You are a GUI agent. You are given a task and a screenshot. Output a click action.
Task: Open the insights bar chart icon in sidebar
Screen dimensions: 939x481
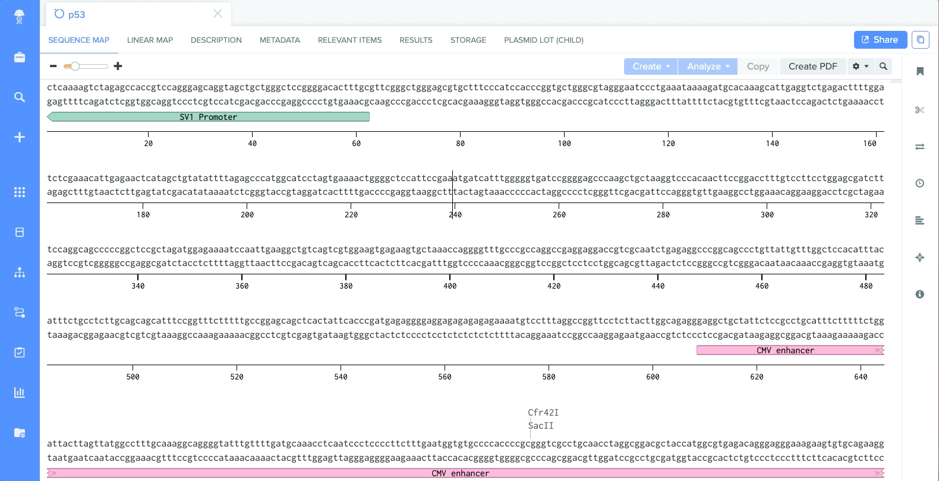point(20,393)
